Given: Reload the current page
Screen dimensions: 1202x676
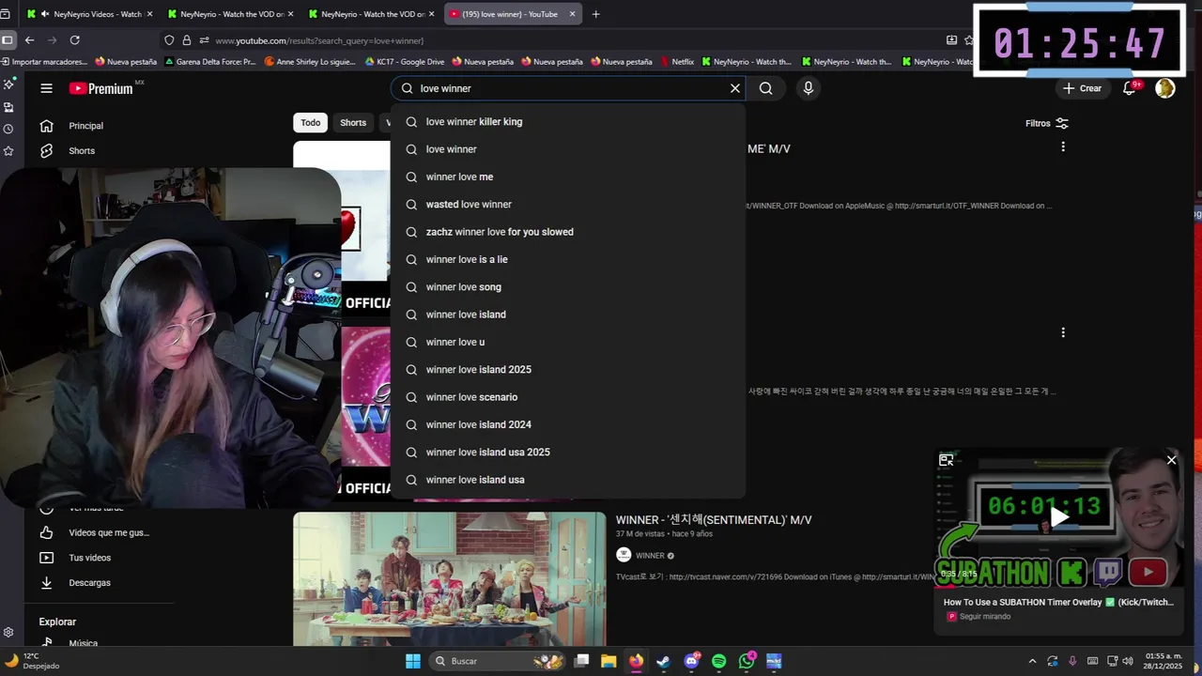Looking at the screenshot, I should tap(74, 40).
